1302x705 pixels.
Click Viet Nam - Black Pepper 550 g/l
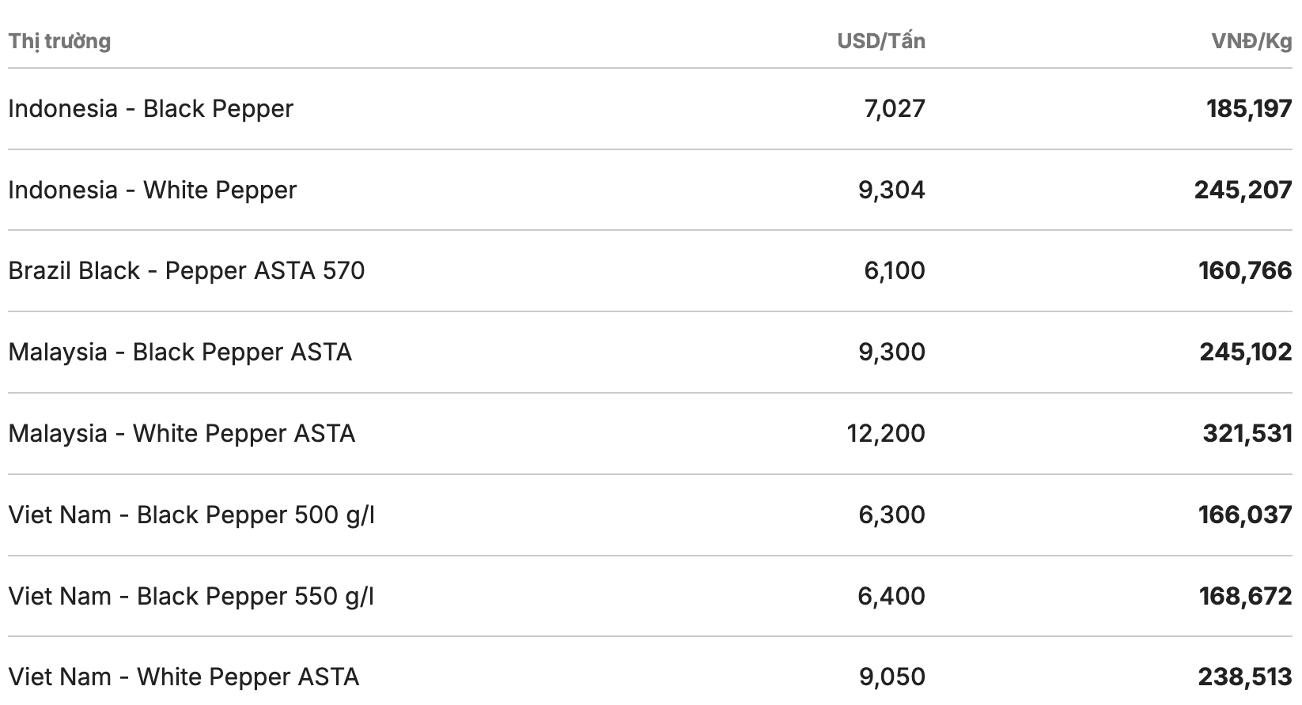pos(191,597)
